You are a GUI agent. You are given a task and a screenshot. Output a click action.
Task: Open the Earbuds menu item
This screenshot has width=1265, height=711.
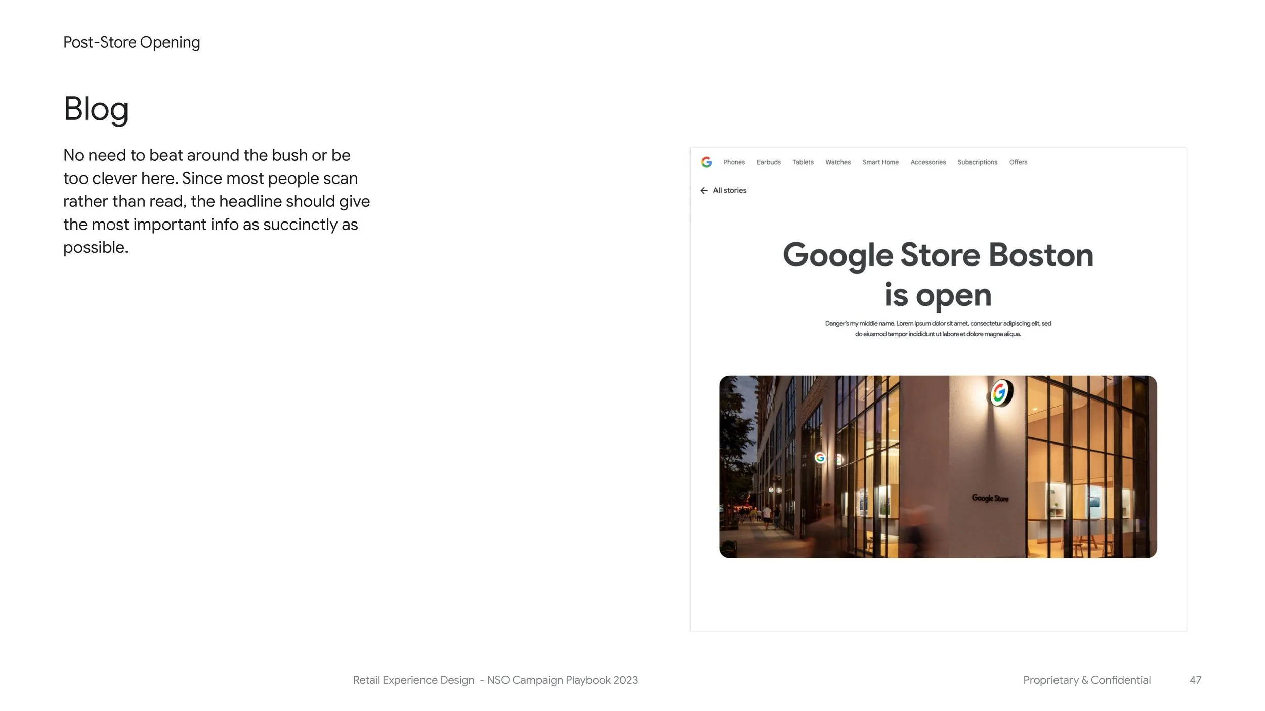point(768,162)
